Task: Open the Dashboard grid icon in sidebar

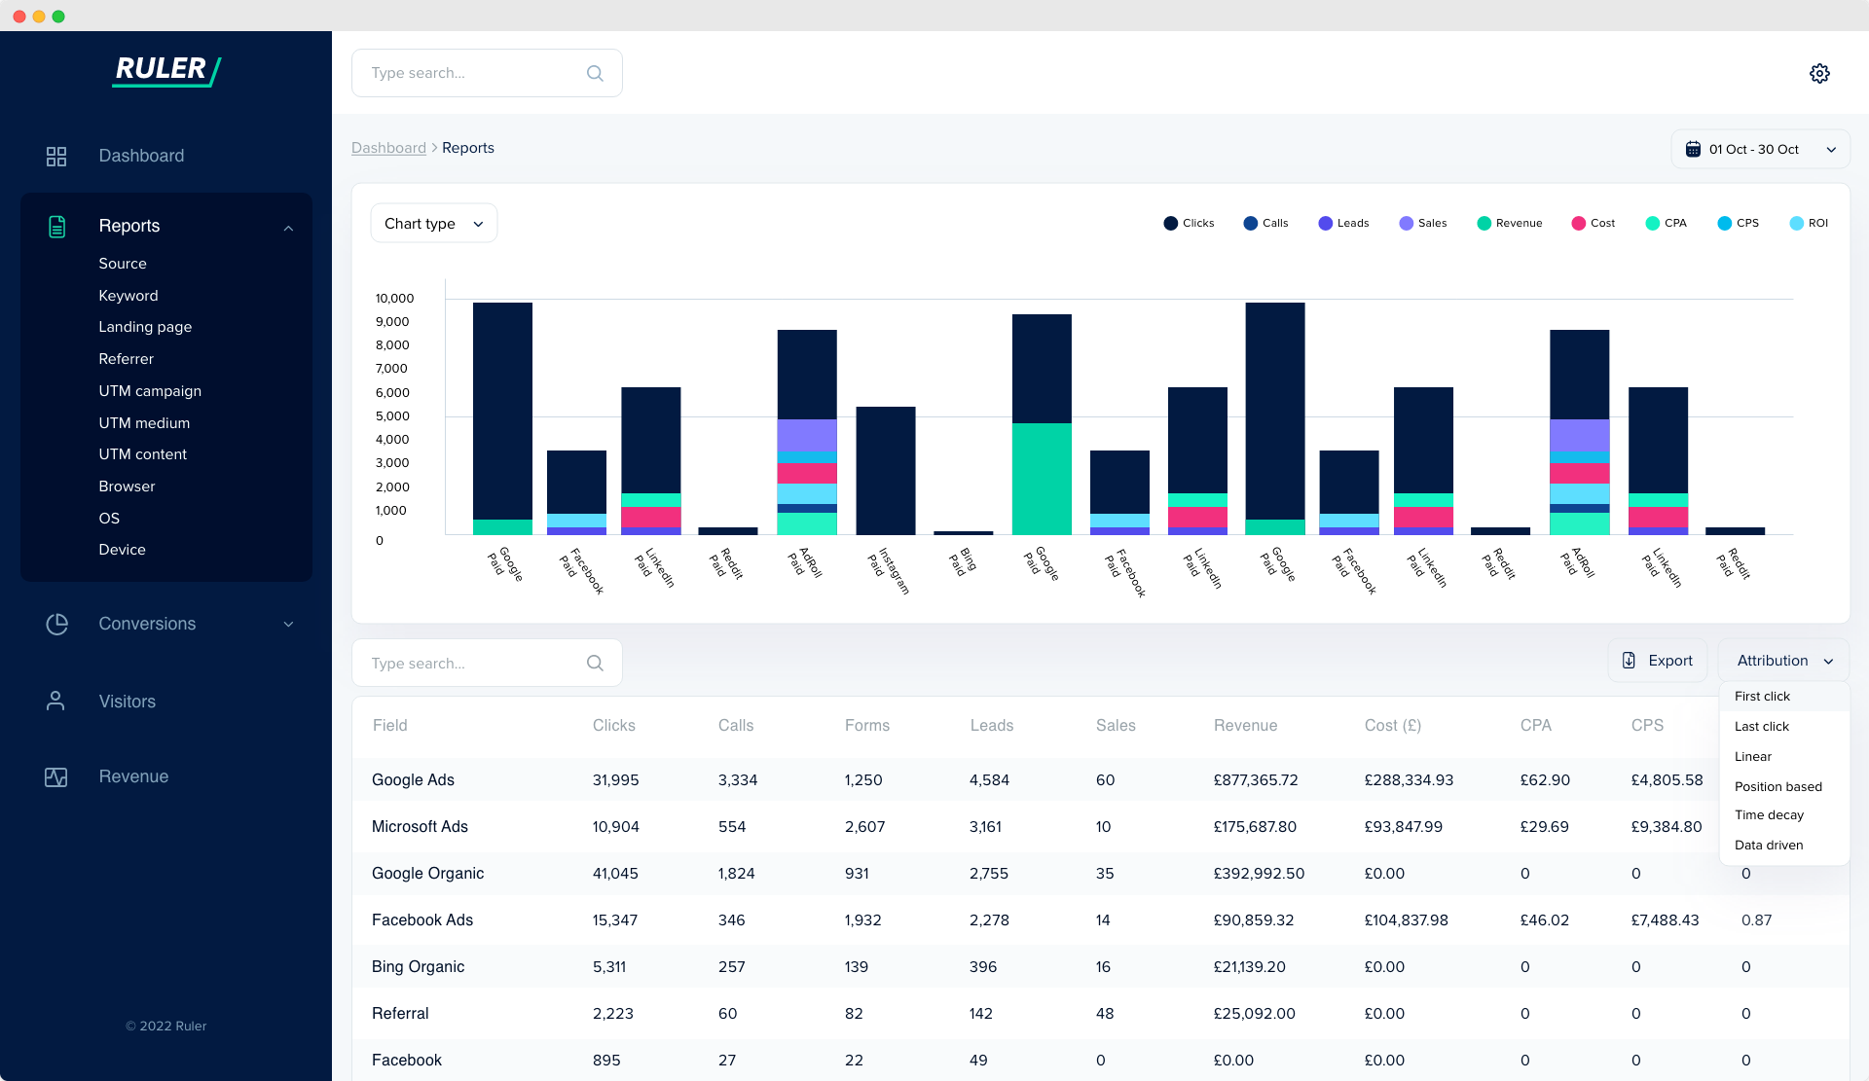Action: point(56,156)
